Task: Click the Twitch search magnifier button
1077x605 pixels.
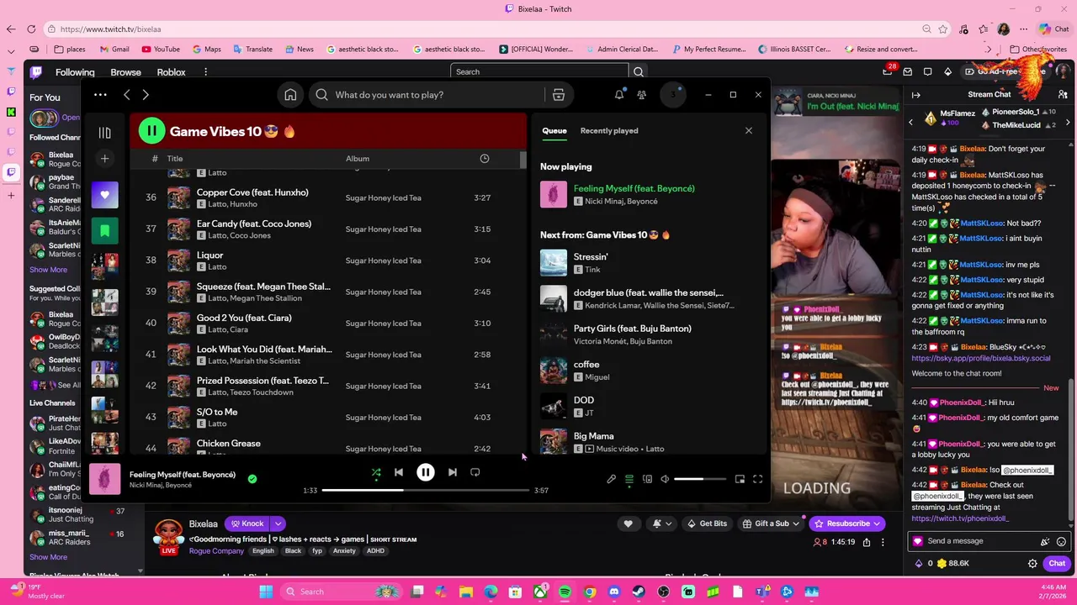Action: [639, 72]
